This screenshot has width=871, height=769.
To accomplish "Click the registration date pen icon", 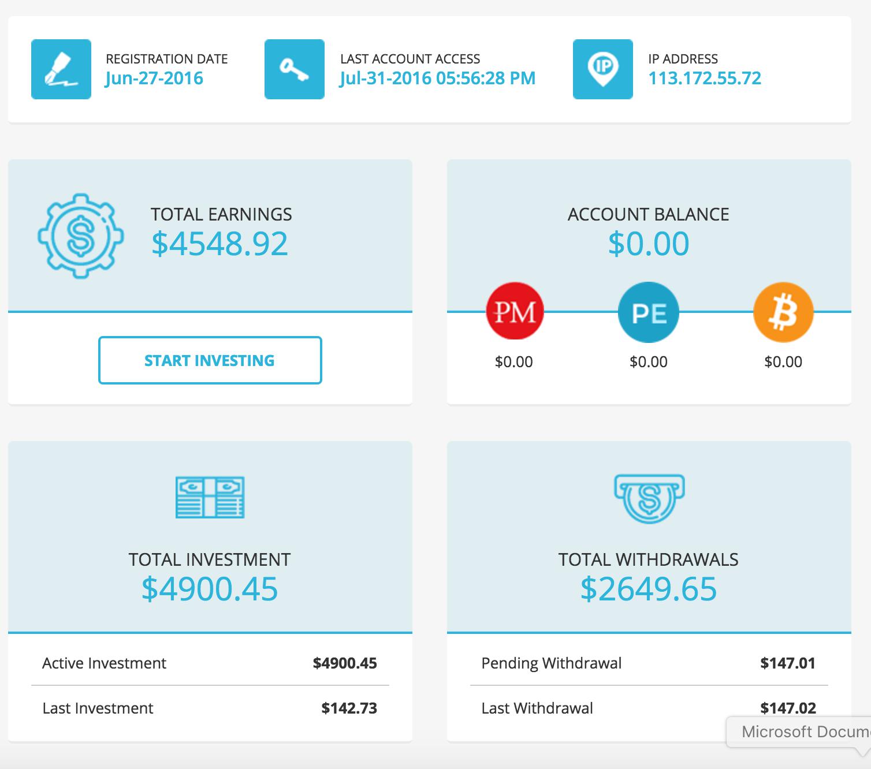I will [61, 69].
